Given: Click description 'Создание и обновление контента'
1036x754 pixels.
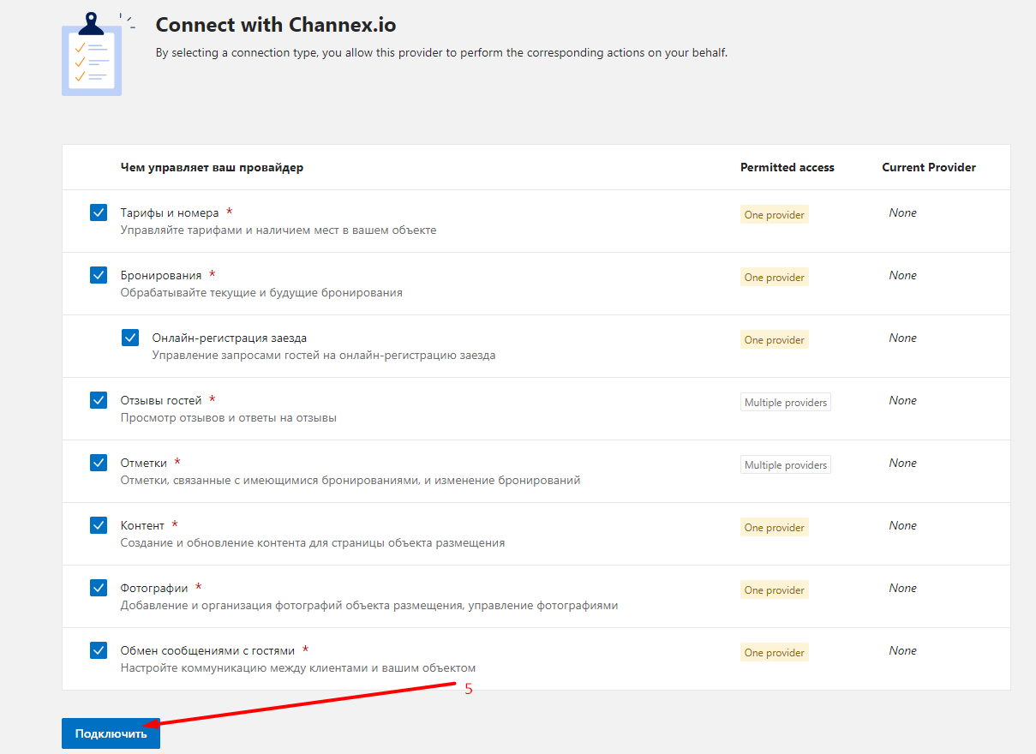Looking at the screenshot, I should (313, 543).
